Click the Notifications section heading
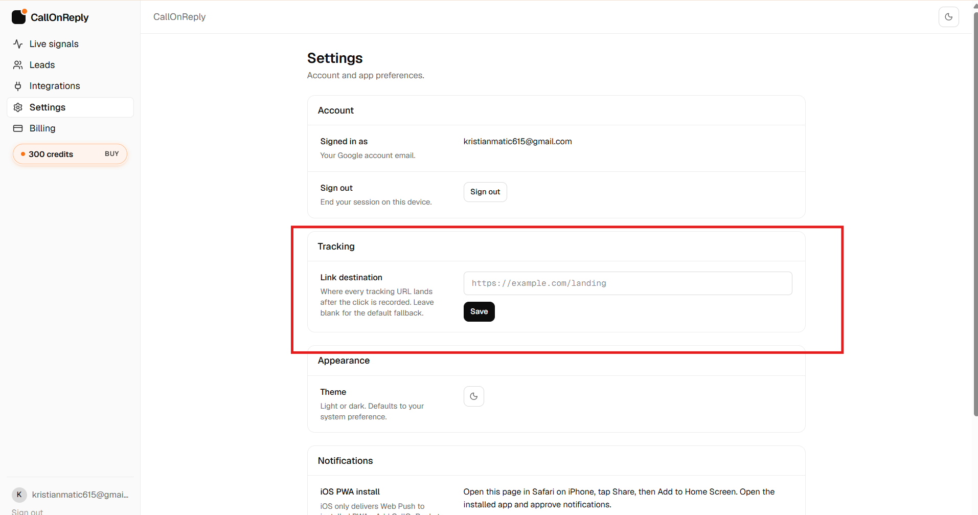 pyautogui.click(x=346, y=461)
